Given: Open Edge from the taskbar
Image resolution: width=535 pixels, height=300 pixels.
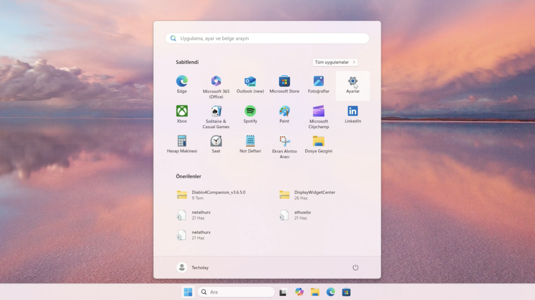Looking at the screenshot, I should [331, 292].
